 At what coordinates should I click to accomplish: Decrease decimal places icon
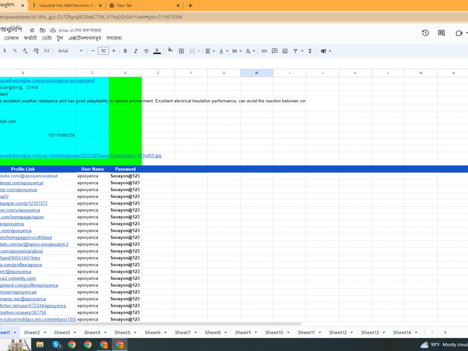(25, 51)
